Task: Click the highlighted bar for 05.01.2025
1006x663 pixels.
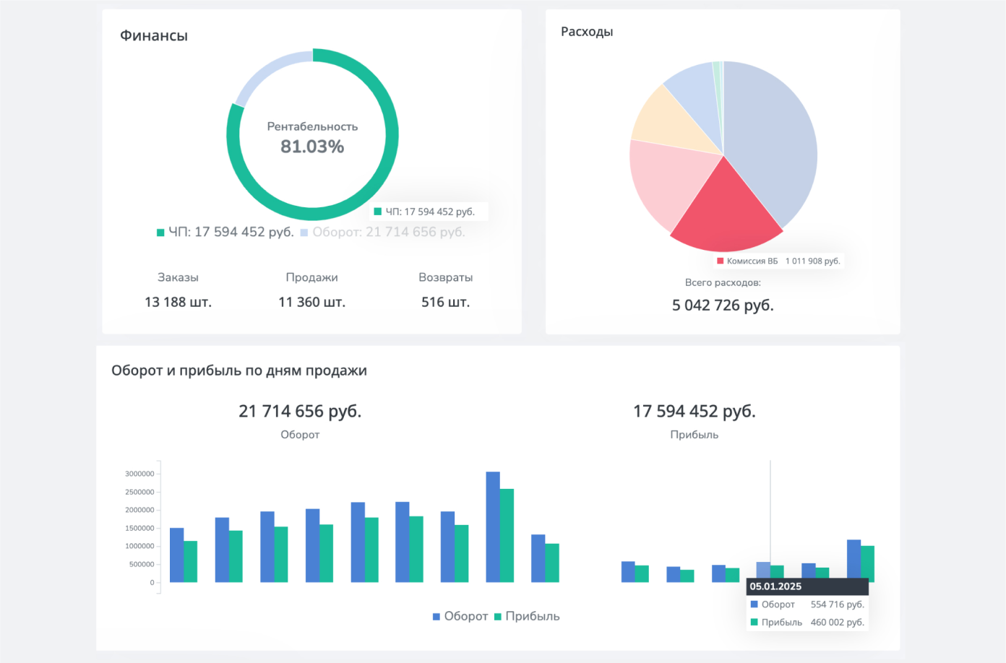Action: [763, 571]
